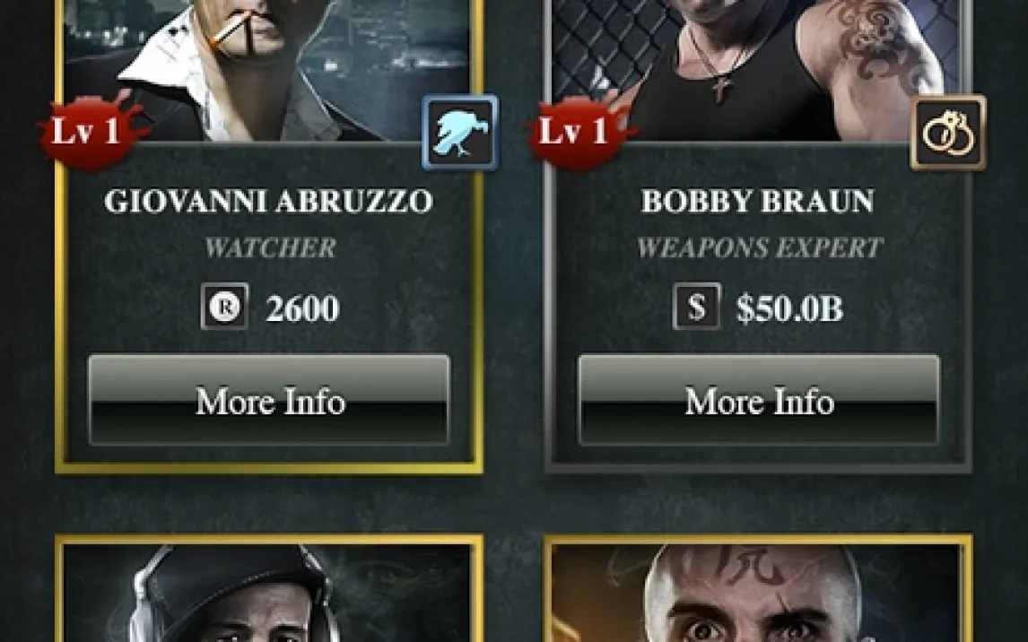Click the Weapons Expert role label
1028x642 pixels.
759,247
